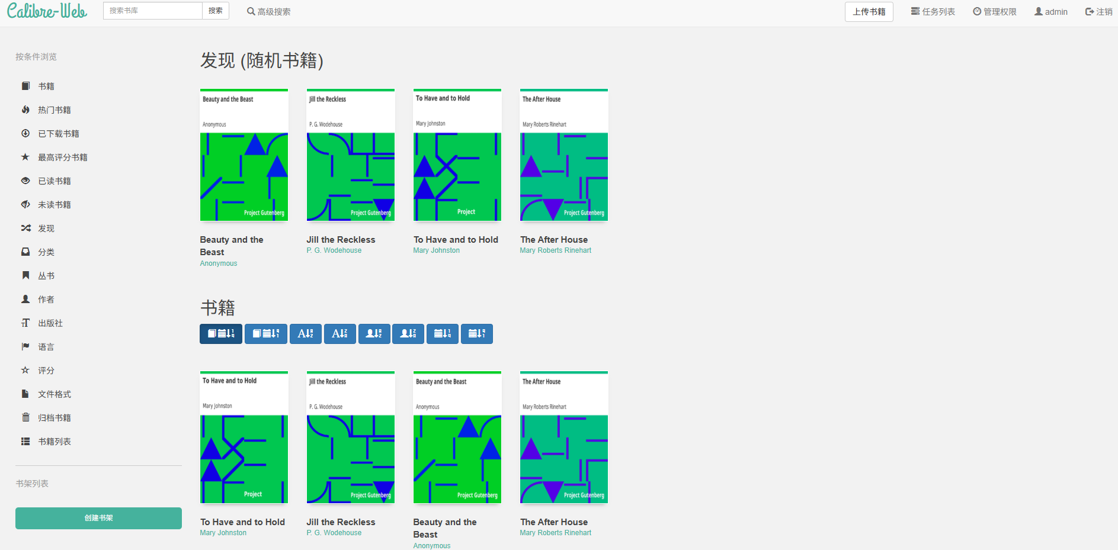Sort books by author Z to A

coord(409,334)
